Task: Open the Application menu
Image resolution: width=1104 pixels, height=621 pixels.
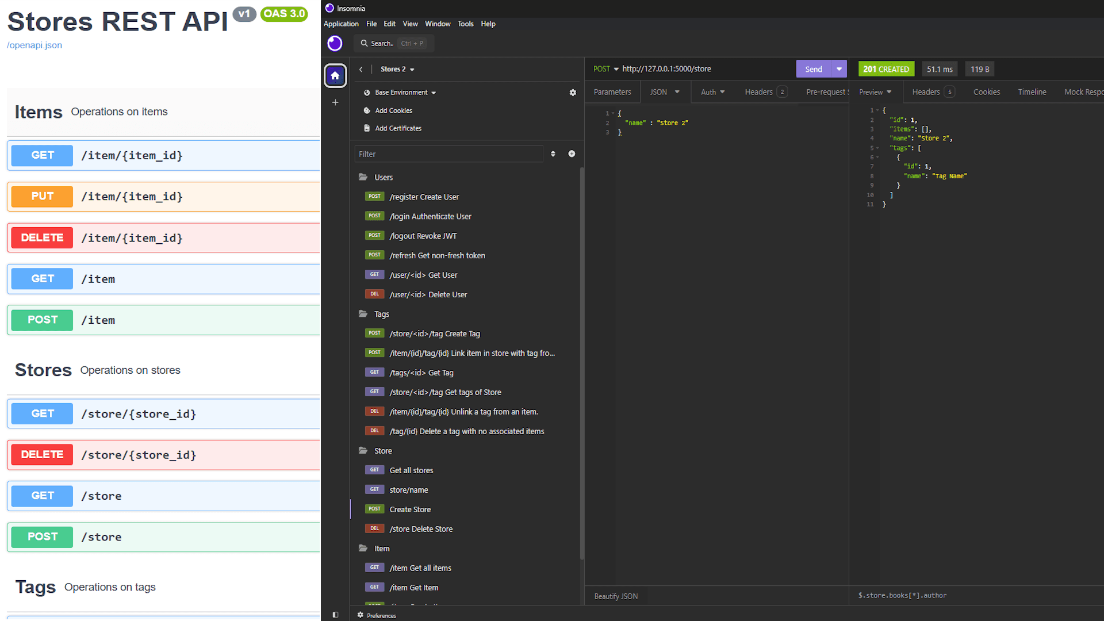Action: [x=341, y=24]
